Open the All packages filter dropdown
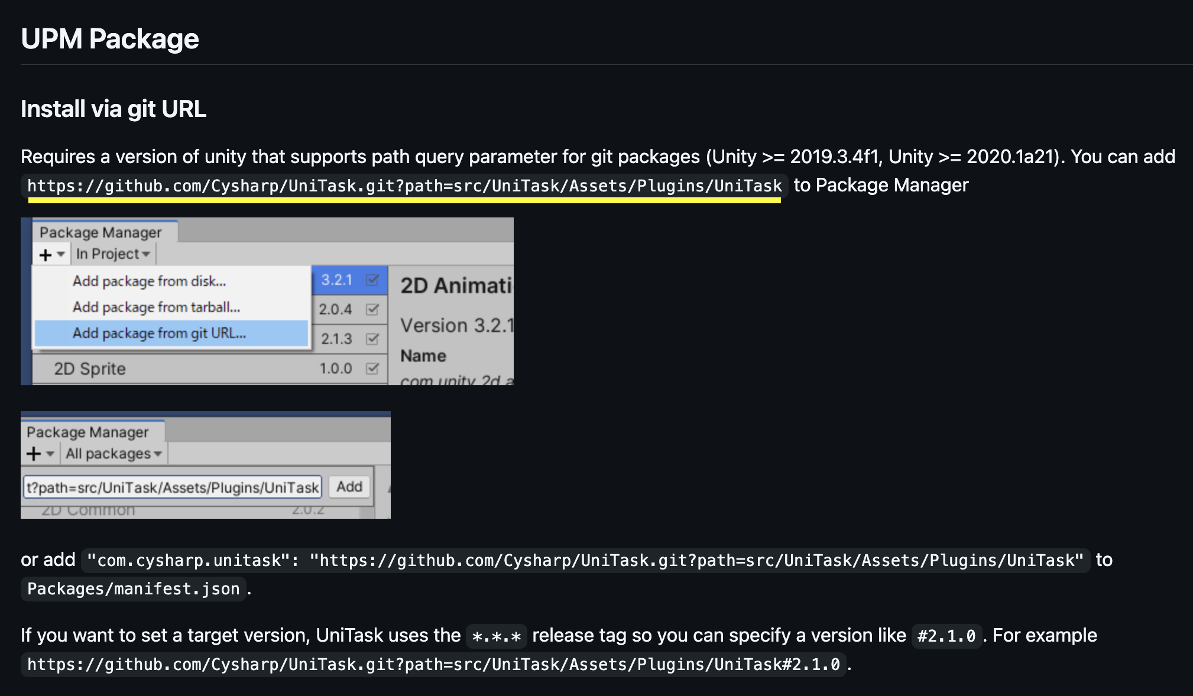 (x=114, y=454)
